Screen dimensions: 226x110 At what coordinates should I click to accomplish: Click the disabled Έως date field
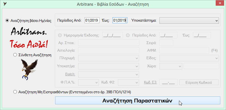[x=202, y=35]
